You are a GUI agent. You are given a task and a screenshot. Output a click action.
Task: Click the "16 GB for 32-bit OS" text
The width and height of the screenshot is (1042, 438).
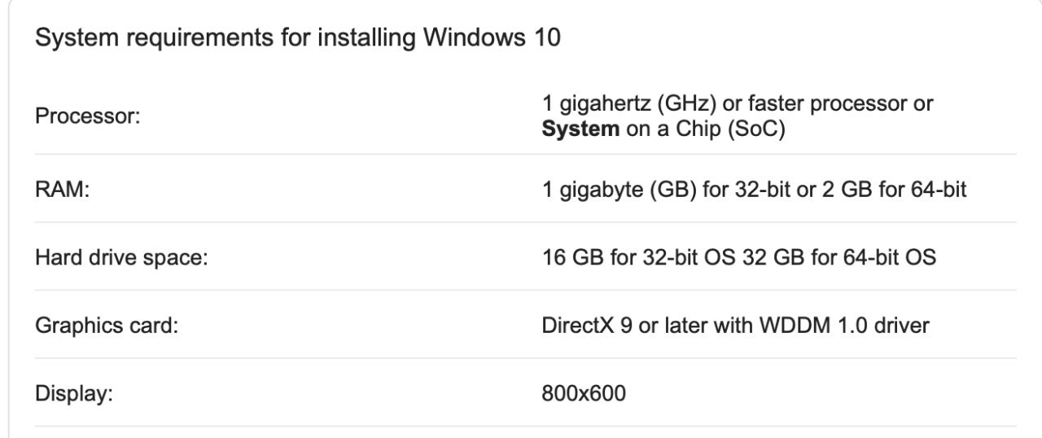coord(638,258)
